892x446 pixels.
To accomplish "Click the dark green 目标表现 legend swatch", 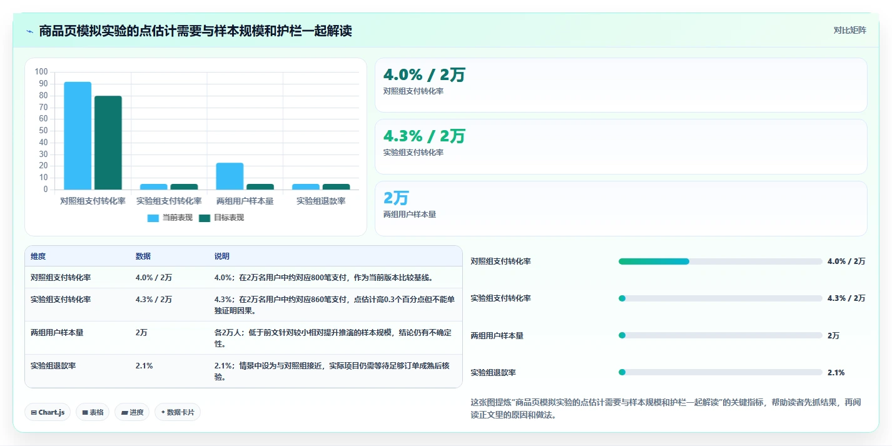I will 205,218.
